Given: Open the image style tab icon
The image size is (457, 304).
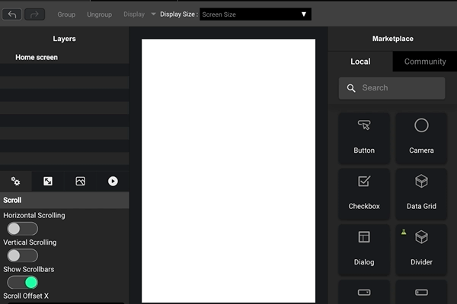Looking at the screenshot, I should coord(81,181).
